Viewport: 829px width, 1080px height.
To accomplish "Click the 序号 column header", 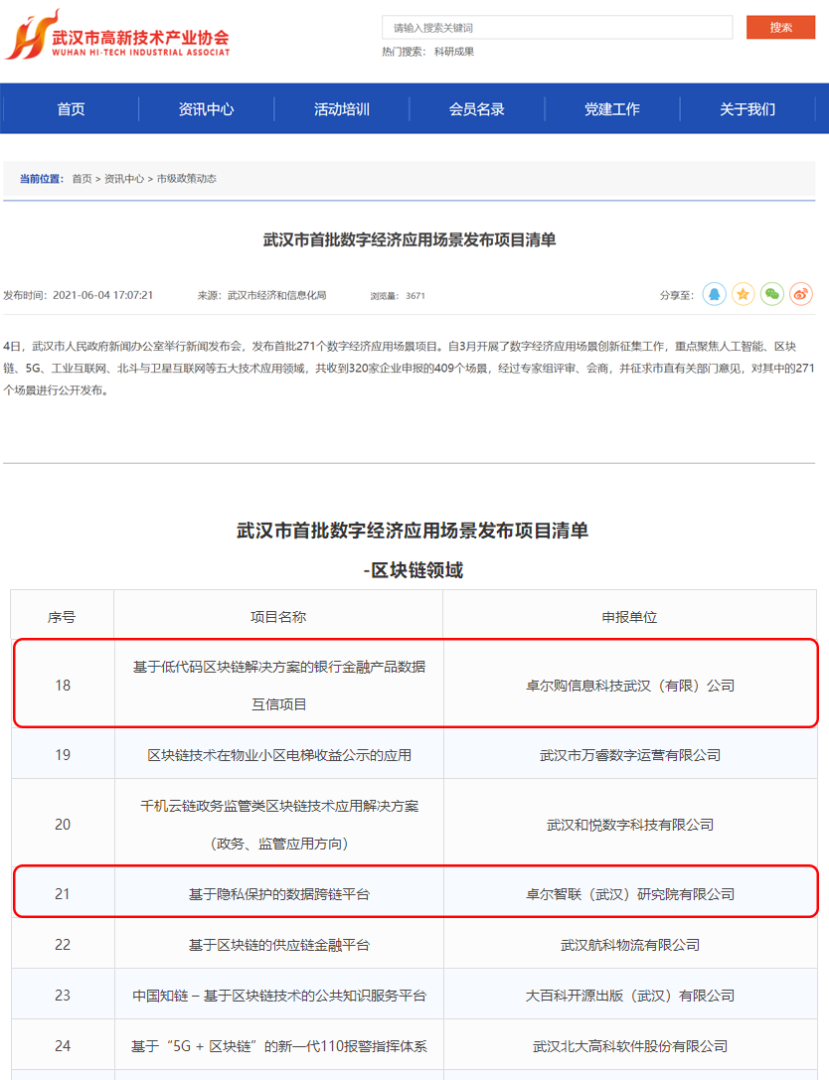I will click(x=62, y=616).
